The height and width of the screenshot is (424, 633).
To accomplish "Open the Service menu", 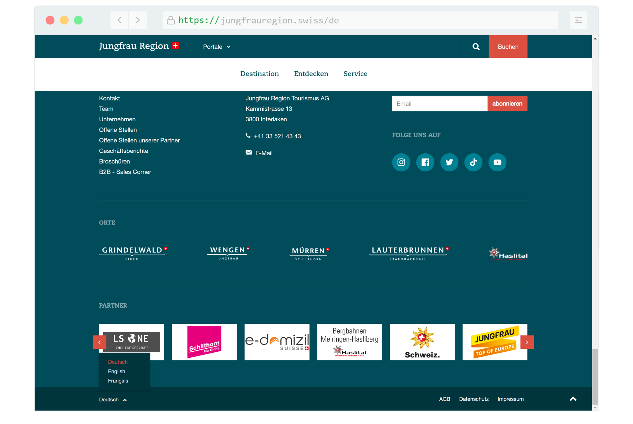I will click(x=355, y=74).
